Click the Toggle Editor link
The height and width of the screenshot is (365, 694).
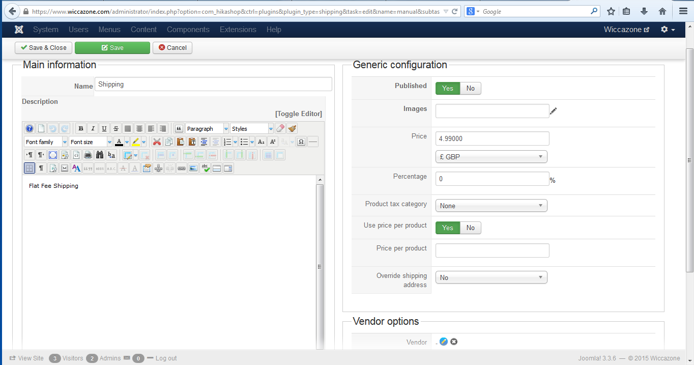click(x=299, y=114)
